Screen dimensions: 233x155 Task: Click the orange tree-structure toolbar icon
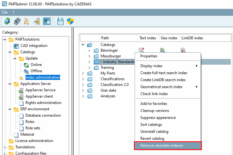(26, 21)
